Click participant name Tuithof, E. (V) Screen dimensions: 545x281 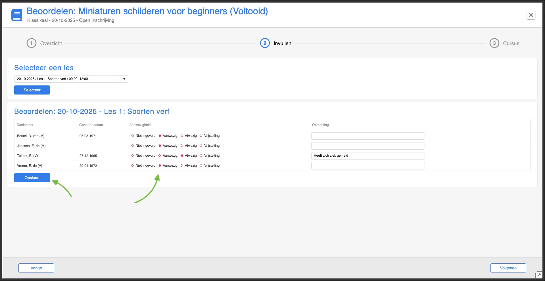[27, 156]
